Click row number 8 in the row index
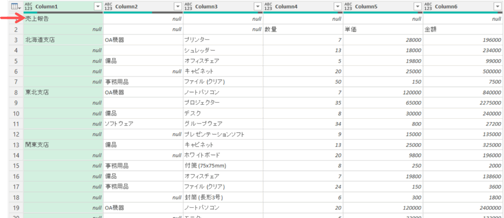Viewport: 504px width, 218px height. (16, 92)
